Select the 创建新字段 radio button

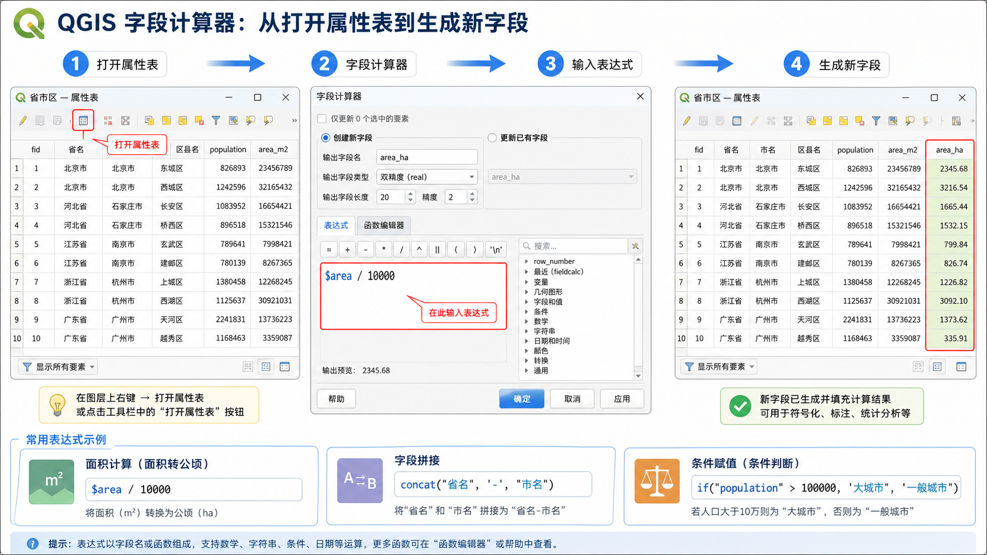click(325, 138)
